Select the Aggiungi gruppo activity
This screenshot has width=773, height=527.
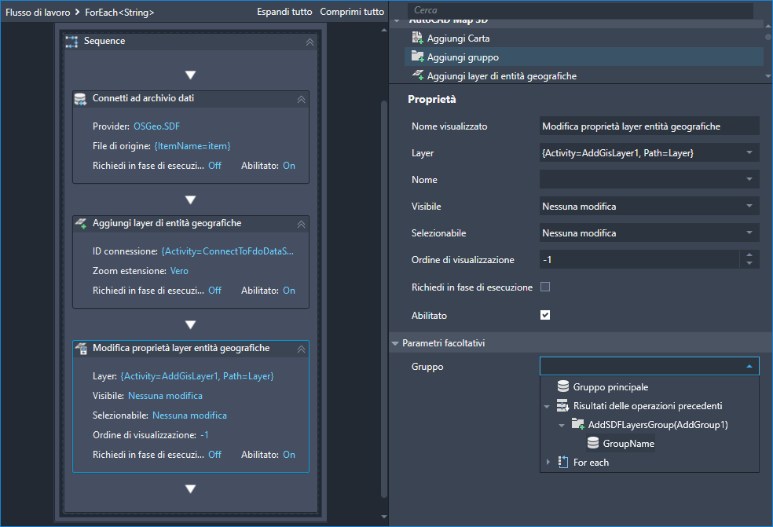tap(584, 57)
